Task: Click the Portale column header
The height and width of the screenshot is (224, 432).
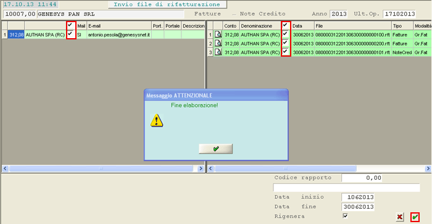Action: tap(172, 26)
